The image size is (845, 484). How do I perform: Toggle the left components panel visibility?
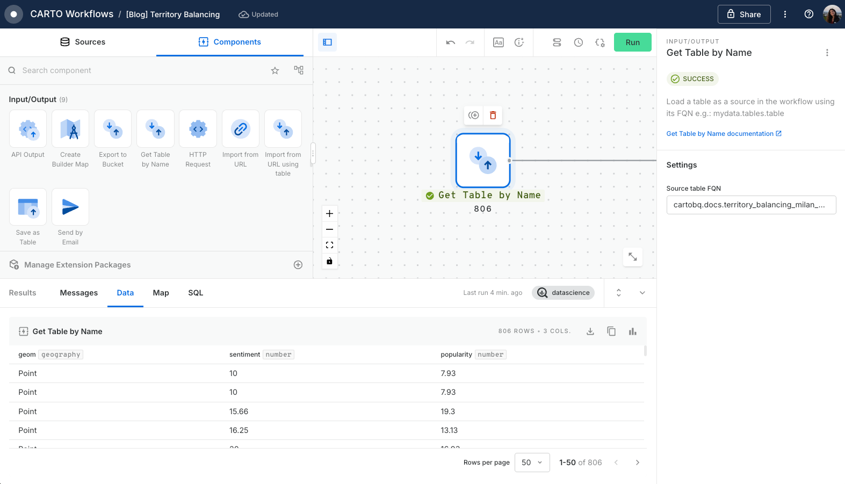coord(327,42)
